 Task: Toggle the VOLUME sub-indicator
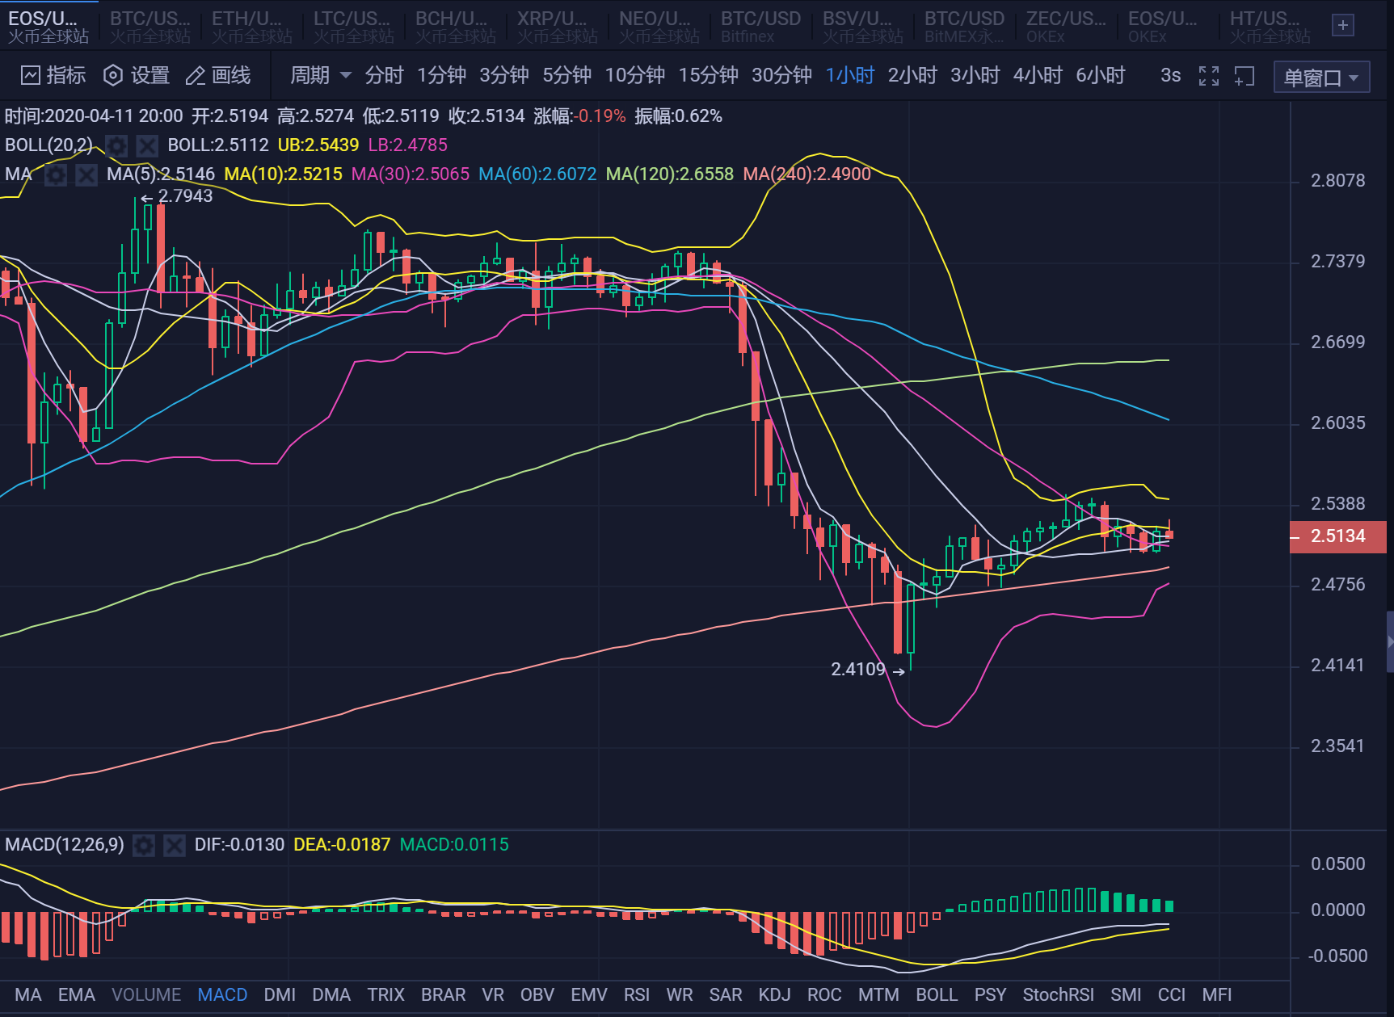tap(146, 994)
